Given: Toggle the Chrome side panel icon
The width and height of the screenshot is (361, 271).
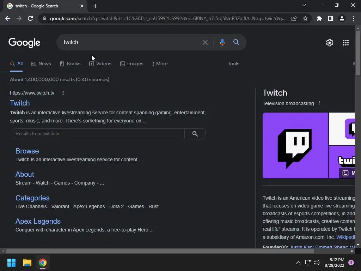Looking at the screenshot, I should coord(331,18).
